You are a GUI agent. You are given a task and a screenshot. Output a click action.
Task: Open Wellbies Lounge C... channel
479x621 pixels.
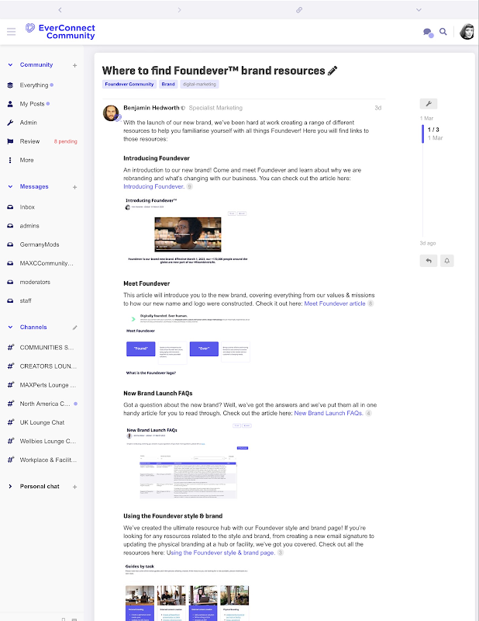[x=42, y=441]
